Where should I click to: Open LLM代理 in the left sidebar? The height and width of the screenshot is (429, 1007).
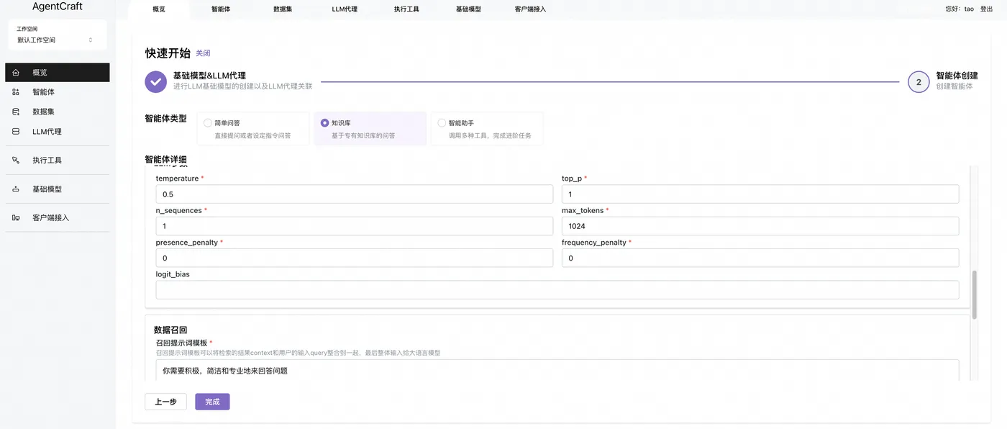(58, 132)
